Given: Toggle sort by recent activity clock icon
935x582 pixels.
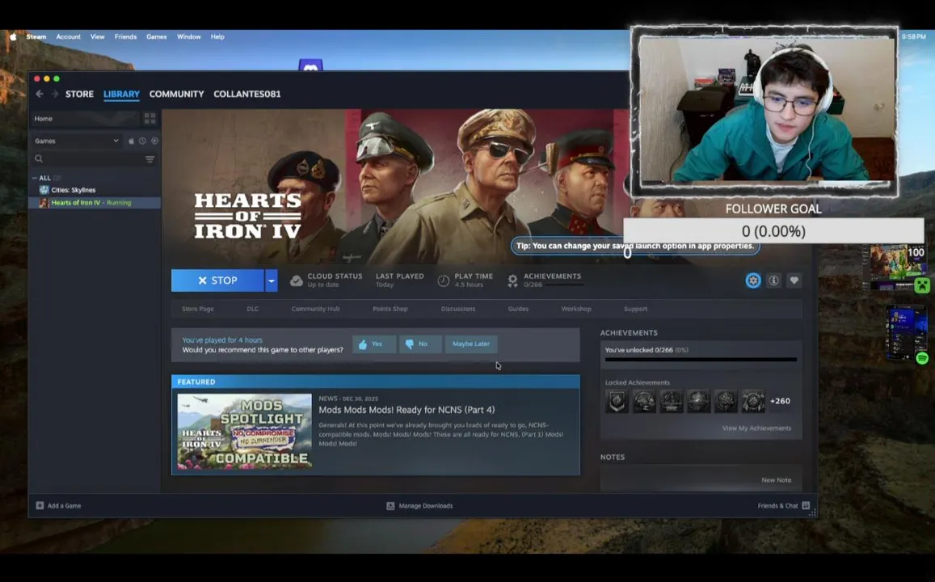Looking at the screenshot, I should tap(142, 141).
